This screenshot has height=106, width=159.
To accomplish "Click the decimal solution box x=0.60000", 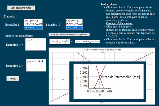I will tap(87, 42).
